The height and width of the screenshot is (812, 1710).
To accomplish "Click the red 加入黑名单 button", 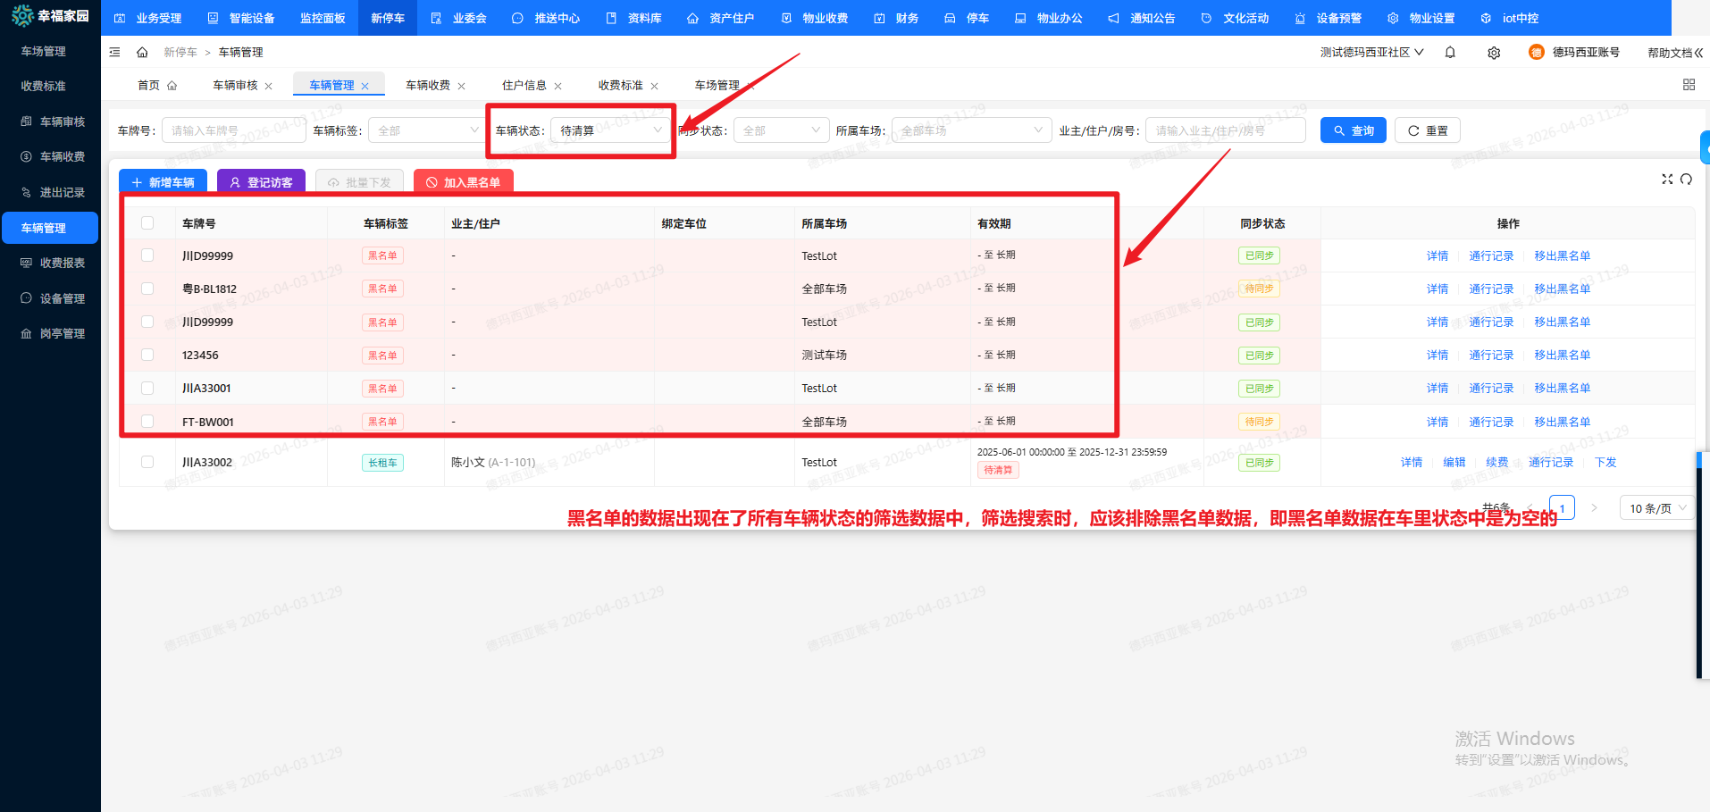I will coord(463,182).
